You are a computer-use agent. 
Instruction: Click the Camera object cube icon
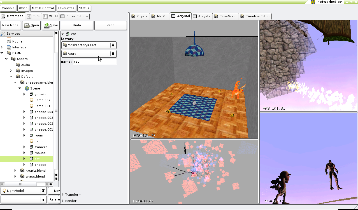coord(31,147)
